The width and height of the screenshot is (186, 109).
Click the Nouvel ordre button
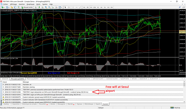27,7
